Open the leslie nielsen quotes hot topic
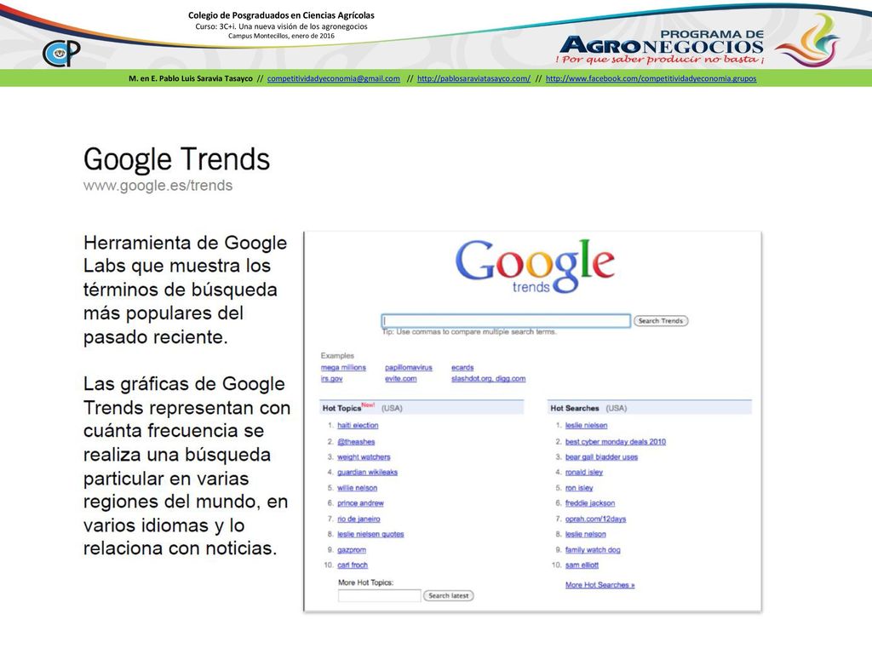Image resolution: width=872 pixels, height=654 pixels. click(370, 535)
